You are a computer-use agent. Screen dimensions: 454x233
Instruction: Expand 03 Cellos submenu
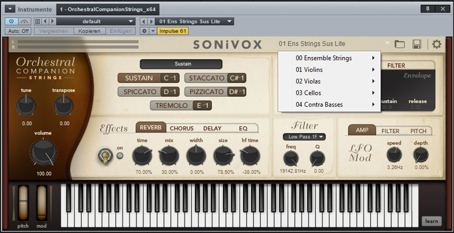pyautogui.click(x=329, y=93)
